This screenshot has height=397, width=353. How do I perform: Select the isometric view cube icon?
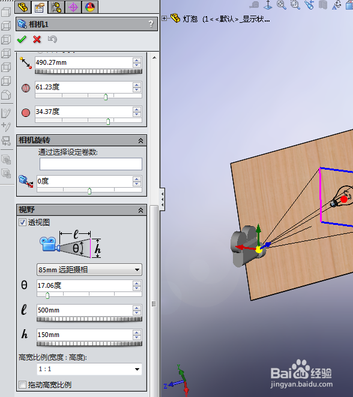[x=6, y=95]
